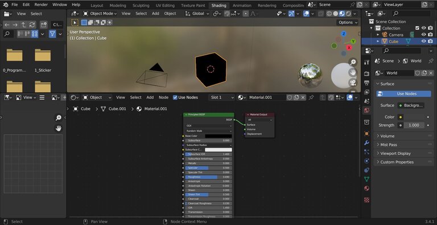The height and width of the screenshot is (225, 437).
Task: Click World Strength value field
Action: (414, 125)
